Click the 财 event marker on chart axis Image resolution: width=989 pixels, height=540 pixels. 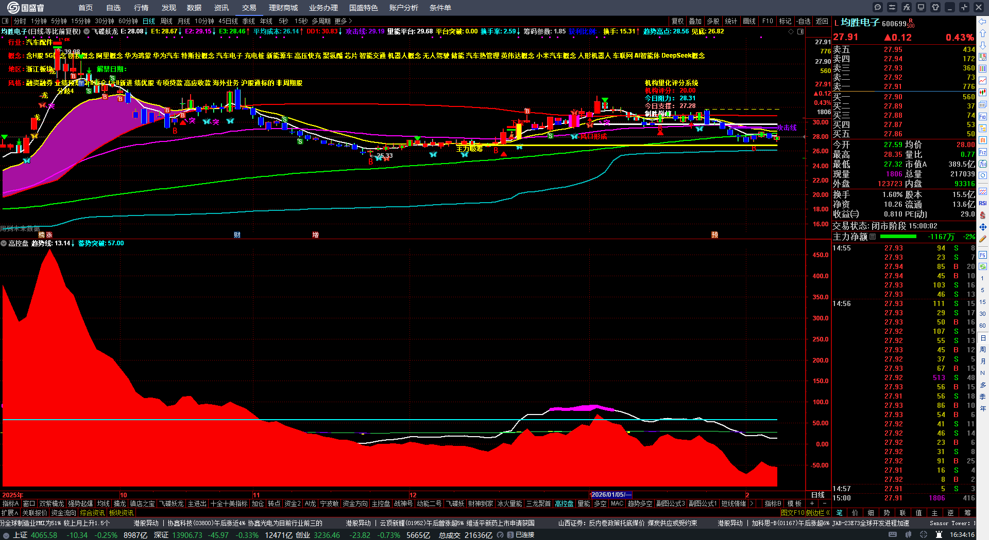237,235
